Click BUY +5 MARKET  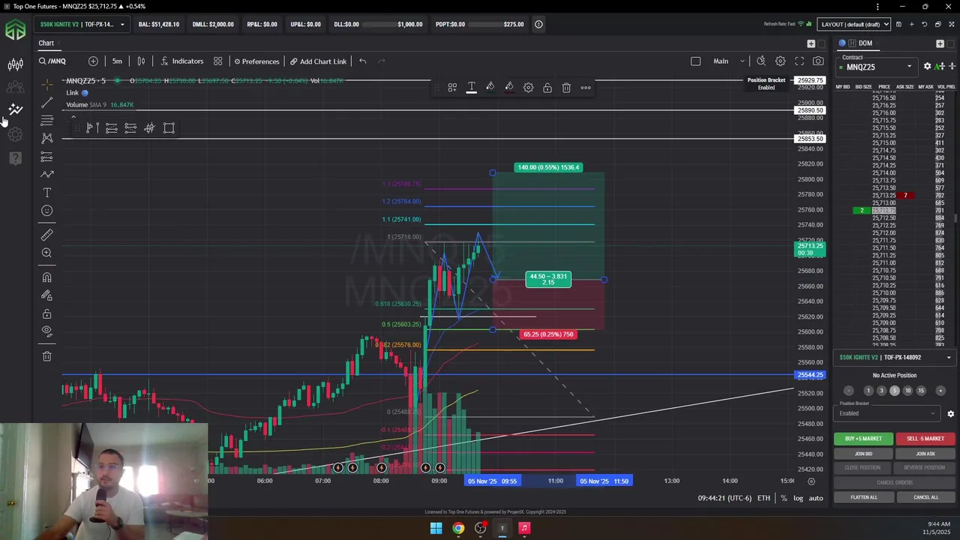(x=863, y=439)
